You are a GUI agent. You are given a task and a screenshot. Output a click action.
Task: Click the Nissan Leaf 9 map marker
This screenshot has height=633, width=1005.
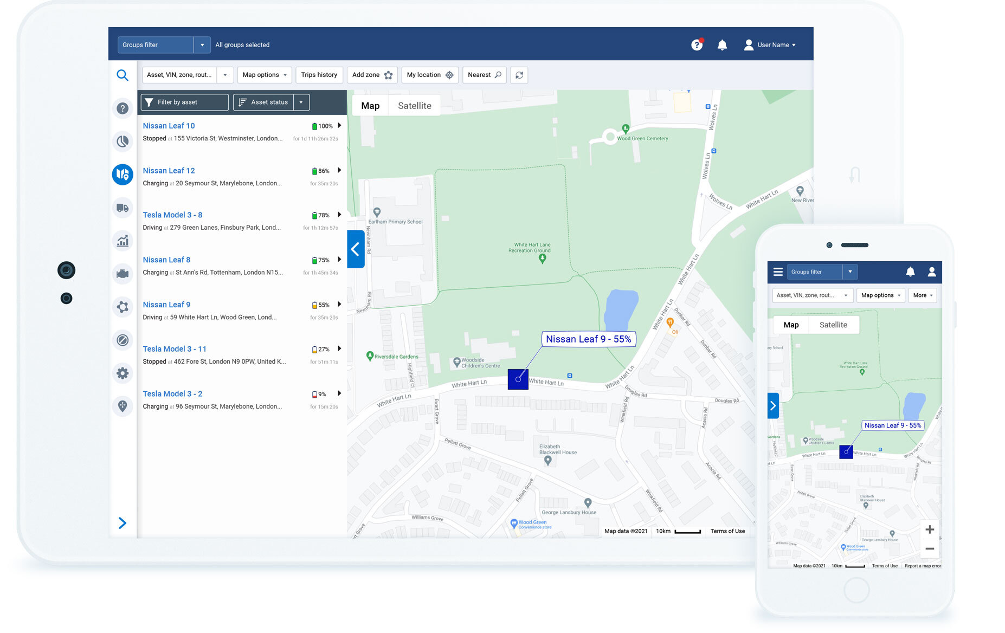pyautogui.click(x=518, y=379)
